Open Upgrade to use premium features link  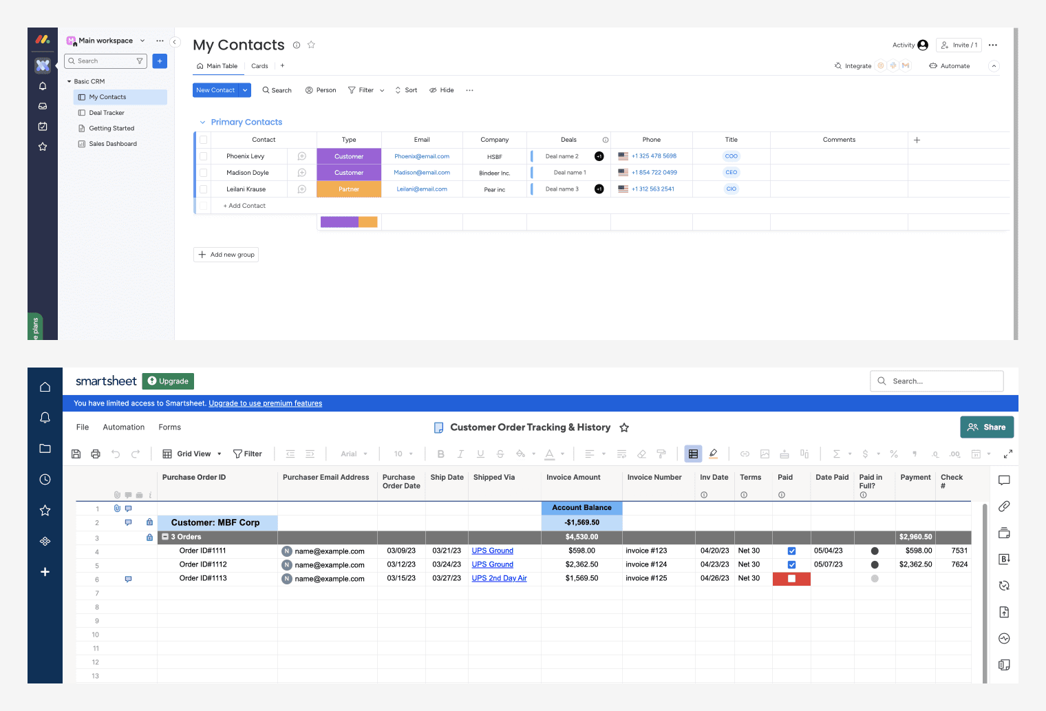coord(265,403)
